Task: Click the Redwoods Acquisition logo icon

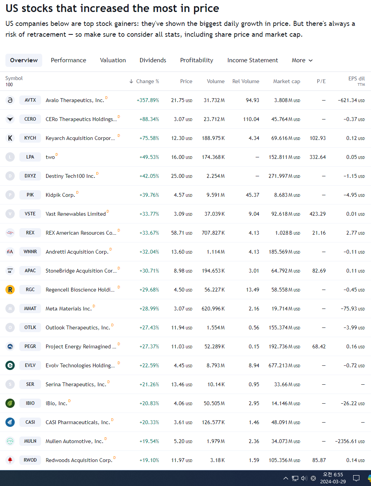Action: pos(10,460)
